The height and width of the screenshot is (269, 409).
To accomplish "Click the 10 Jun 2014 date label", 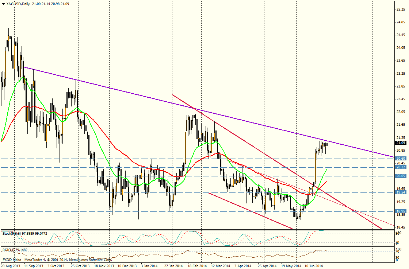I will tap(314, 266).
